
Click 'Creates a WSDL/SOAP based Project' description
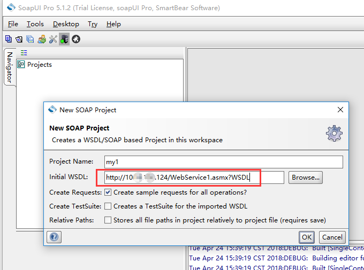[137, 140]
